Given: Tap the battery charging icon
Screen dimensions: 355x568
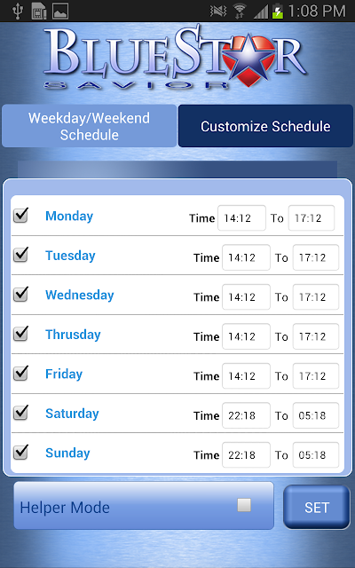Looking at the screenshot, I should point(278,12).
